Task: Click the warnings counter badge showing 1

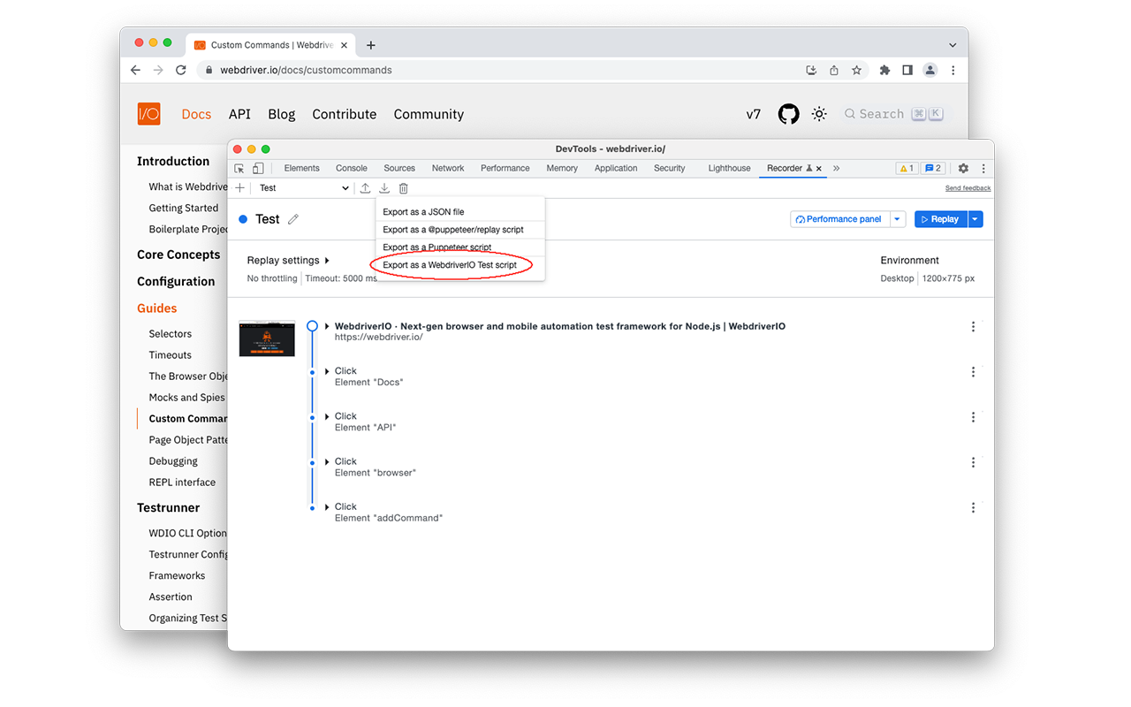Action: click(907, 168)
